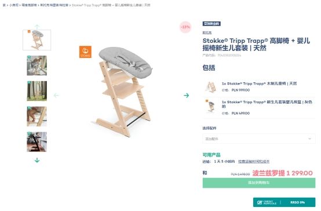The image size is (321, 211).
Task: Open the shipping cost details link
Action: tap(254, 162)
